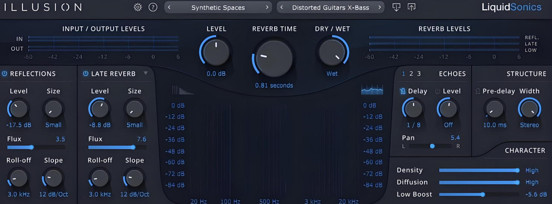552x204 pixels.
Task: Click the Late Reverb Size knob
Action: [134, 109]
